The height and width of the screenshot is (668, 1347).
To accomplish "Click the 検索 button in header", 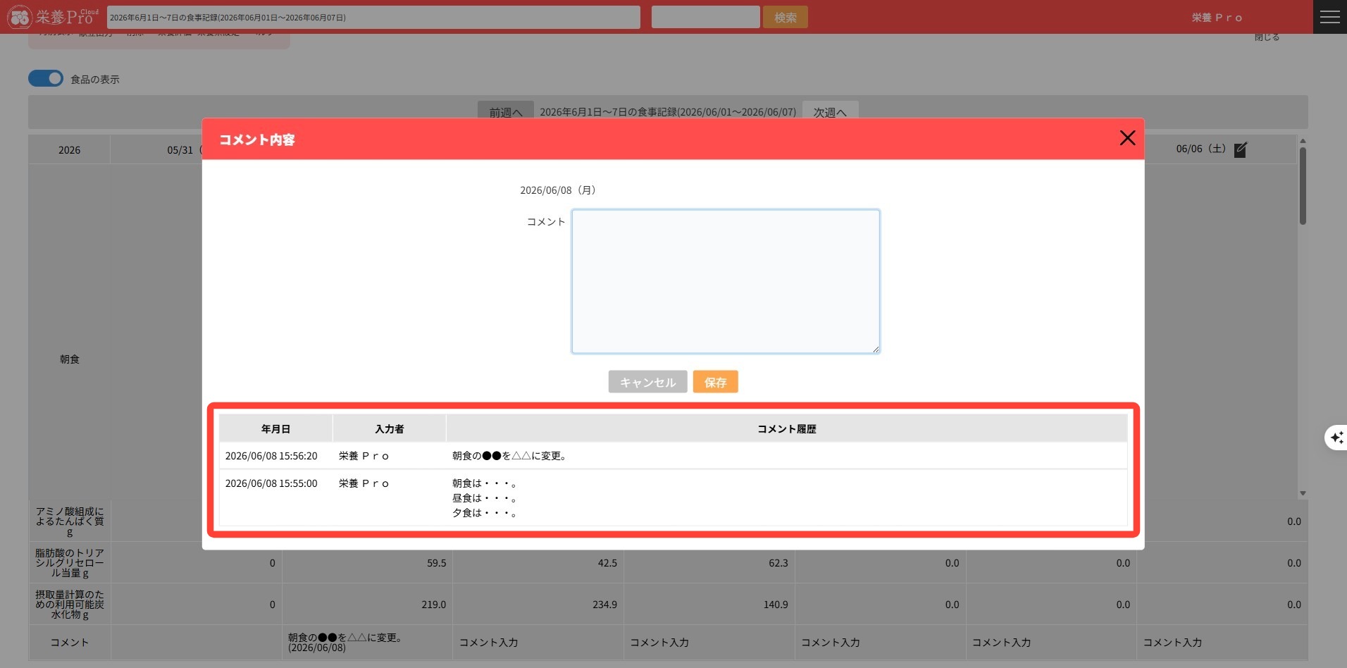I will pyautogui.click(x=785, y=18).
